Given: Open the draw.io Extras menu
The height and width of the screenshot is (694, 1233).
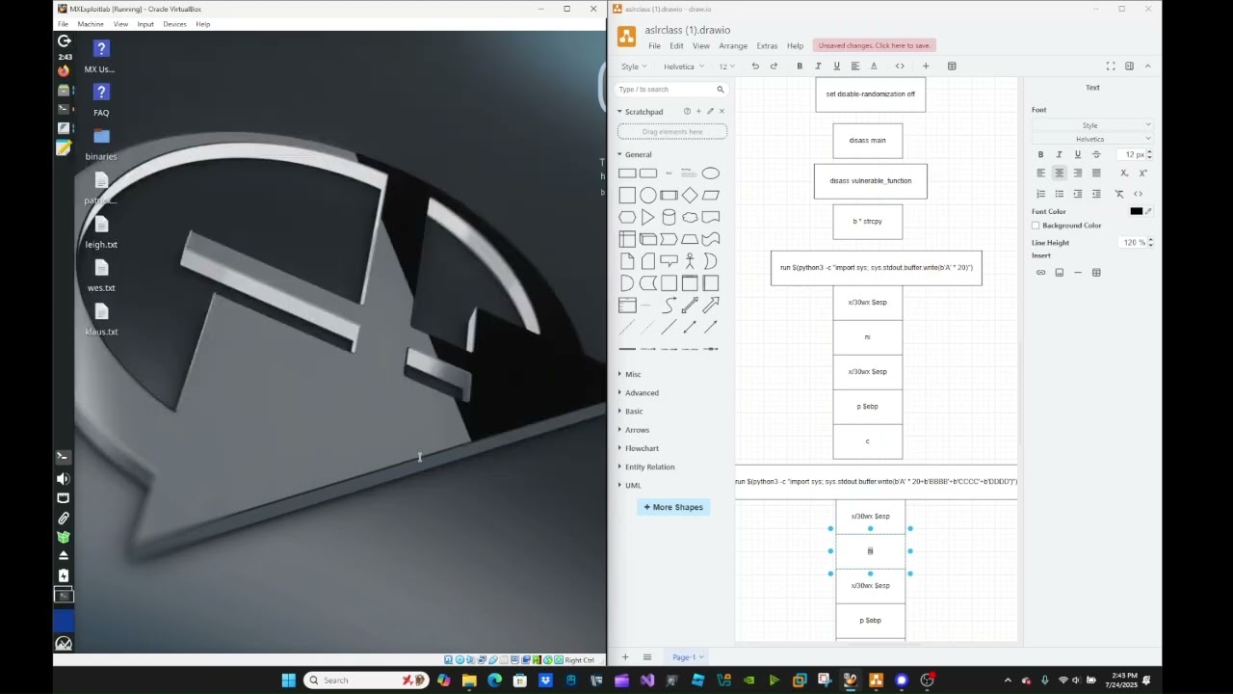Looking at the screenshot, I should pos(767,46).
